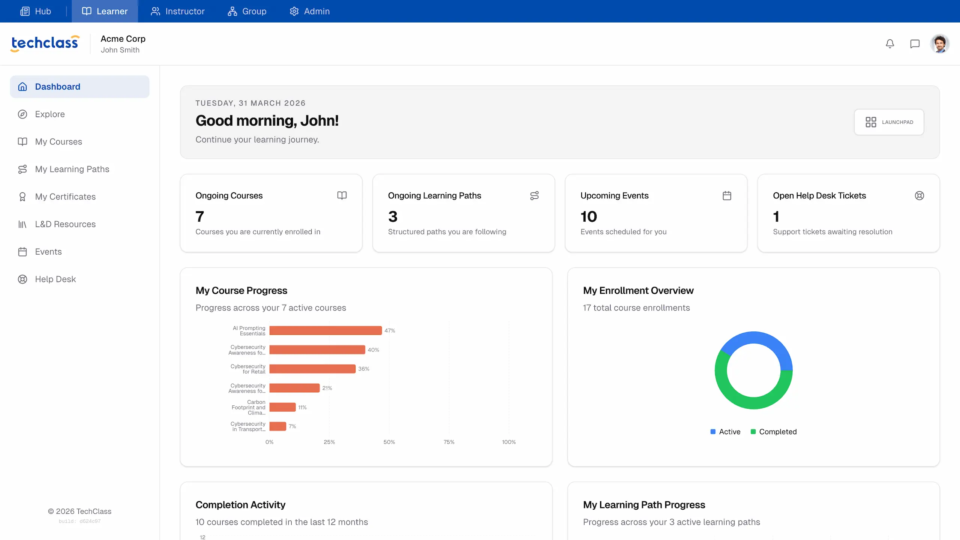
Task: Open the Launchpad
Action: [x=889, y=122]
